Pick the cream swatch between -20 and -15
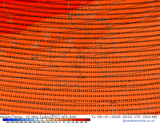 tap(44, 120)
